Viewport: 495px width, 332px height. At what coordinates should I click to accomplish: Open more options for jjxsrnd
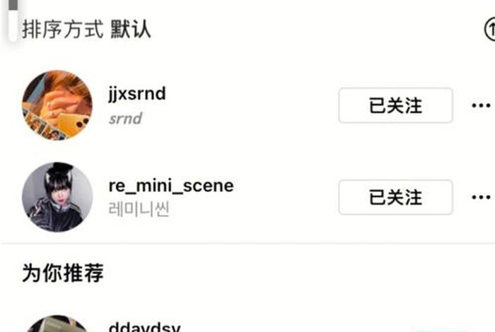point(481,105)
